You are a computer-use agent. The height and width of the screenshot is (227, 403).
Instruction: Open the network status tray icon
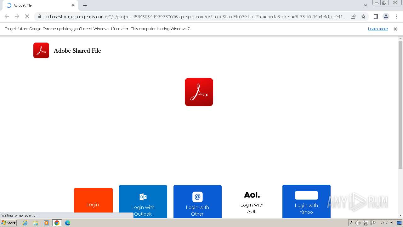pos(365,223)
